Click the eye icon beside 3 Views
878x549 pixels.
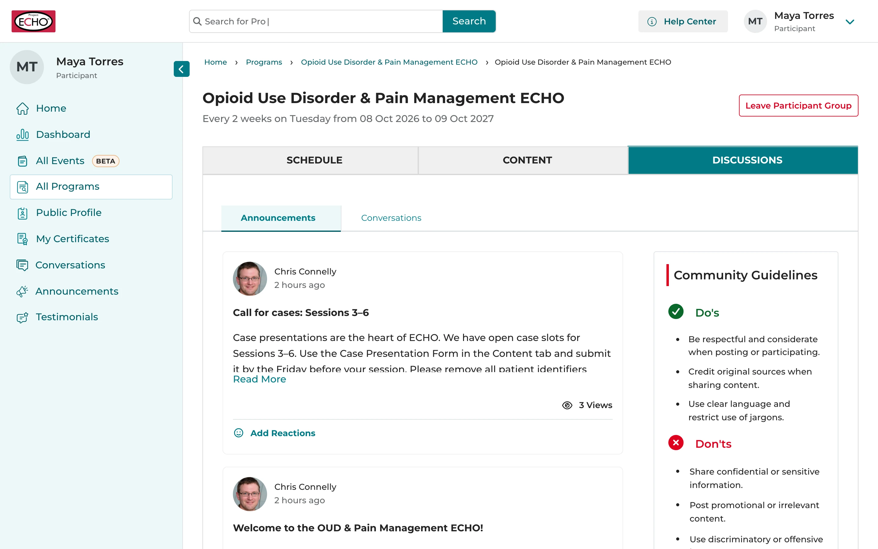click(567, 405)
